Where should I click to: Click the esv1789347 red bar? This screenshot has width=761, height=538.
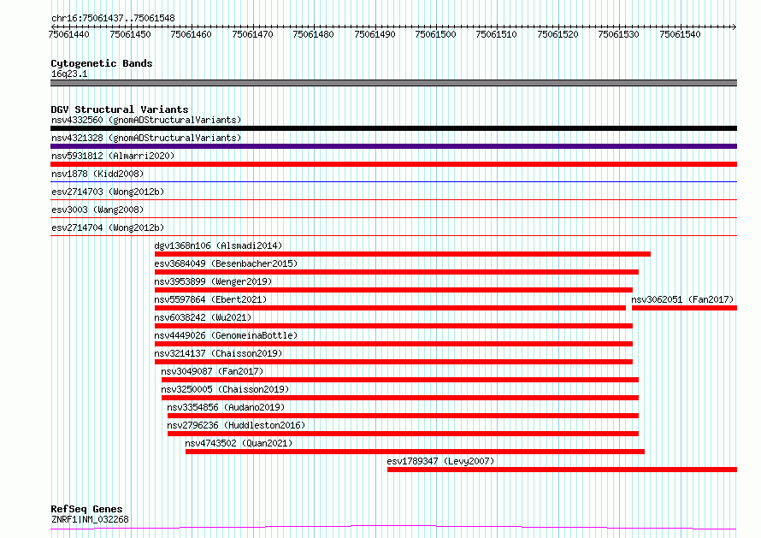click(x=562, y=470)
